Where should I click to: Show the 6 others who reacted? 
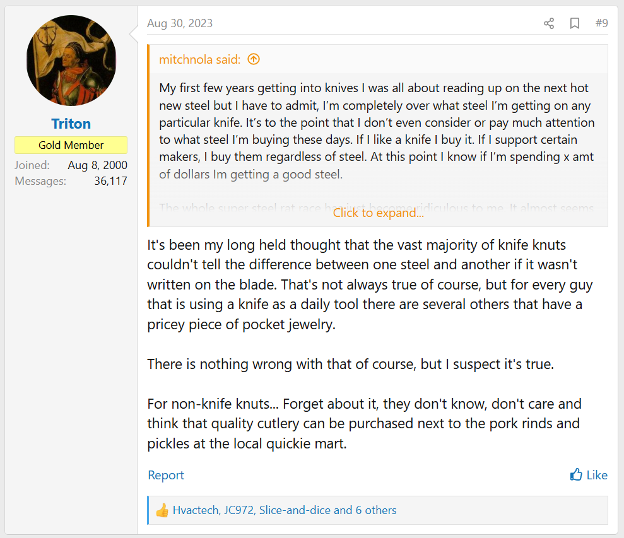tap(376, 510)
